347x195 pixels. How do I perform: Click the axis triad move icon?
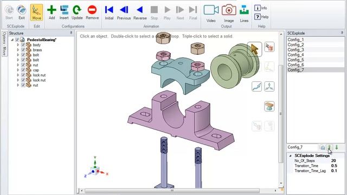(x=269, y=87)
